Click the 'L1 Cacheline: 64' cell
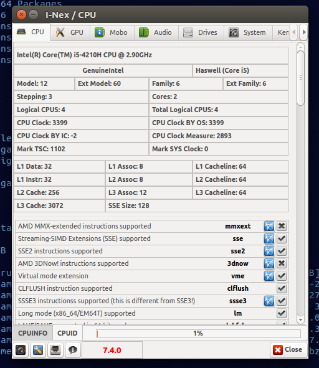 coord(240,166)
